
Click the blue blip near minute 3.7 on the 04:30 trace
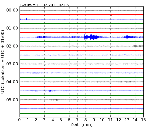50,91
